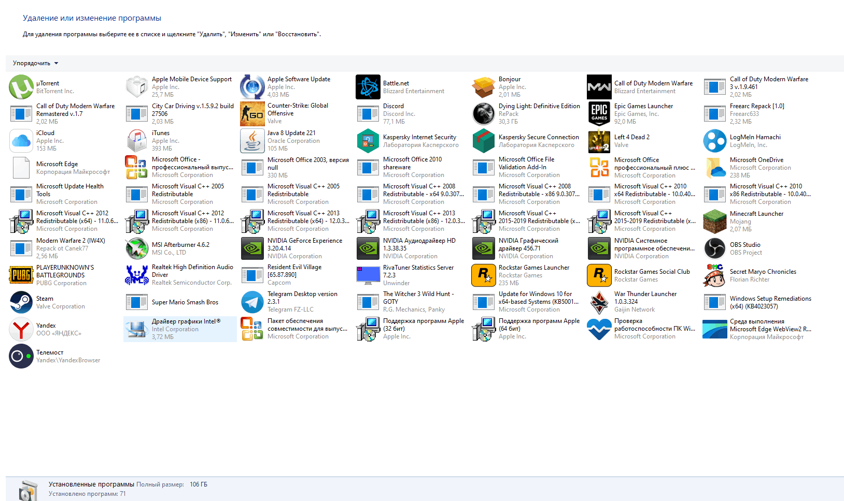Select the Counter-Strike: Global Offensive icon
This screenshot has width=844, height=501.
(x=252, y=114)
